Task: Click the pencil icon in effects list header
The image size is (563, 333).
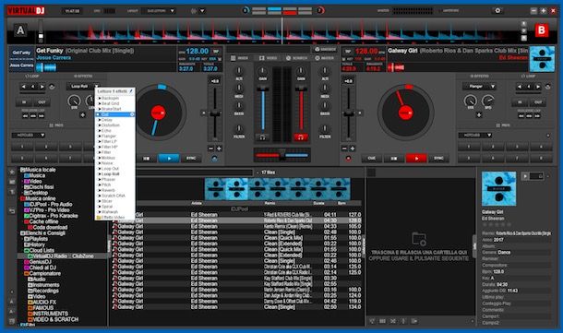Action: (x=131, y=91)
